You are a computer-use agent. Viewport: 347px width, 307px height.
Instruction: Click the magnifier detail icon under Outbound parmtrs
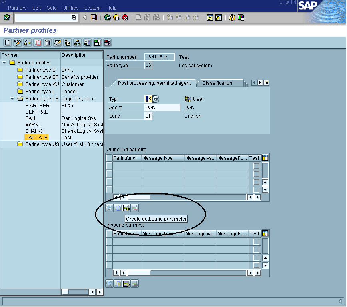[x=109, y=208]
